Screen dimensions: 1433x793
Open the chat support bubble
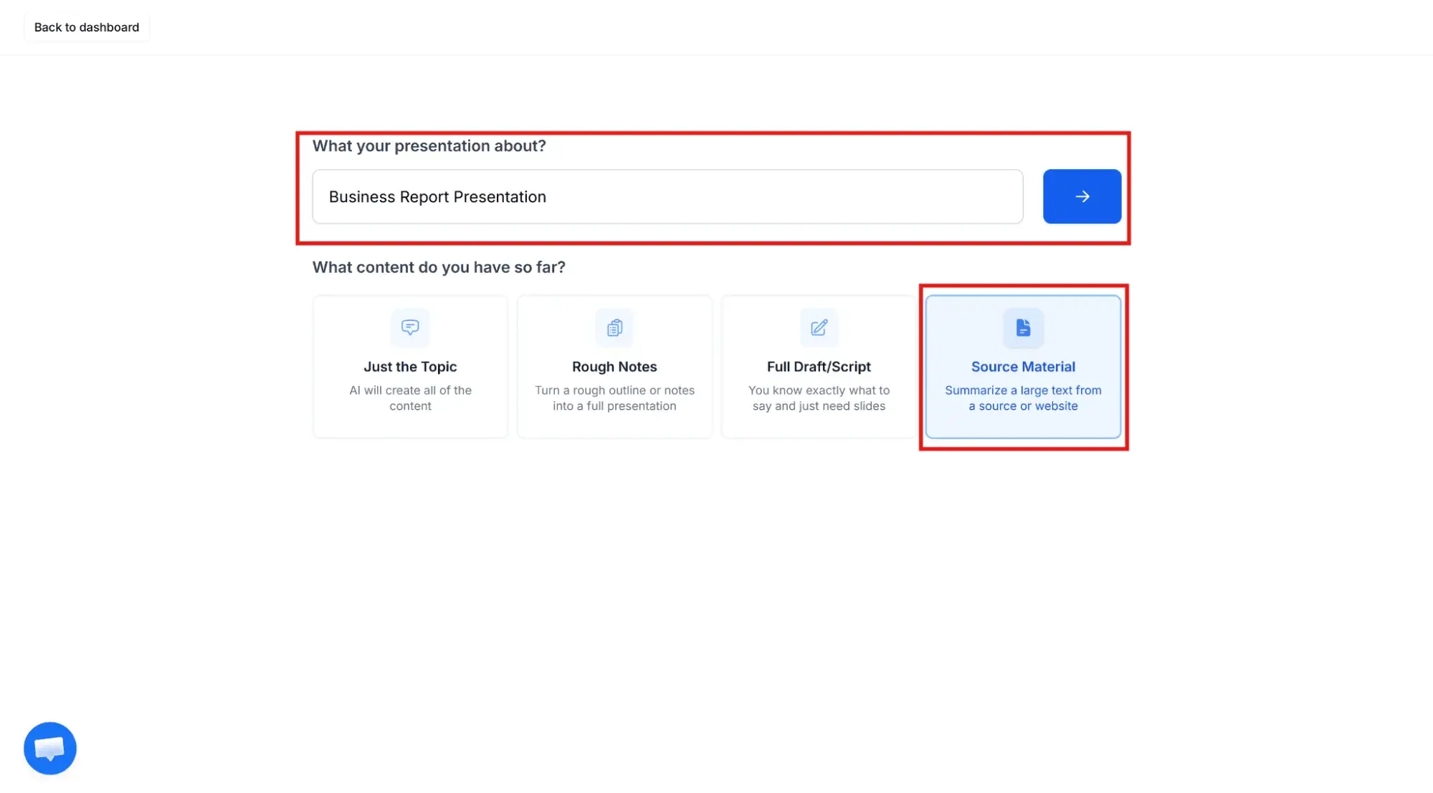tap(50, 748)
